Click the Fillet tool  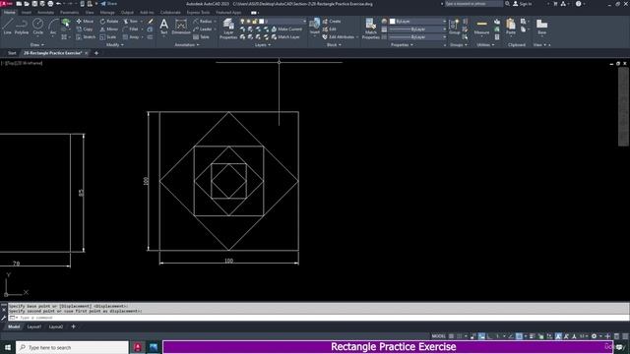(131, 29)
